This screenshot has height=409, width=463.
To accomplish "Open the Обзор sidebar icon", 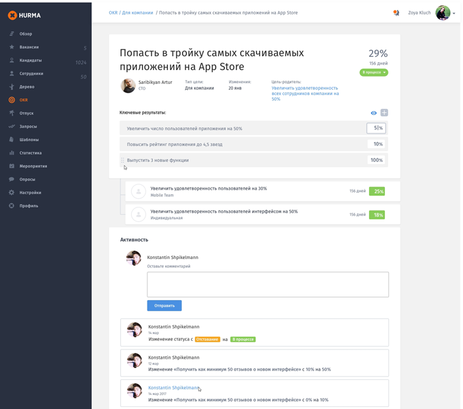I will point(11,34).
